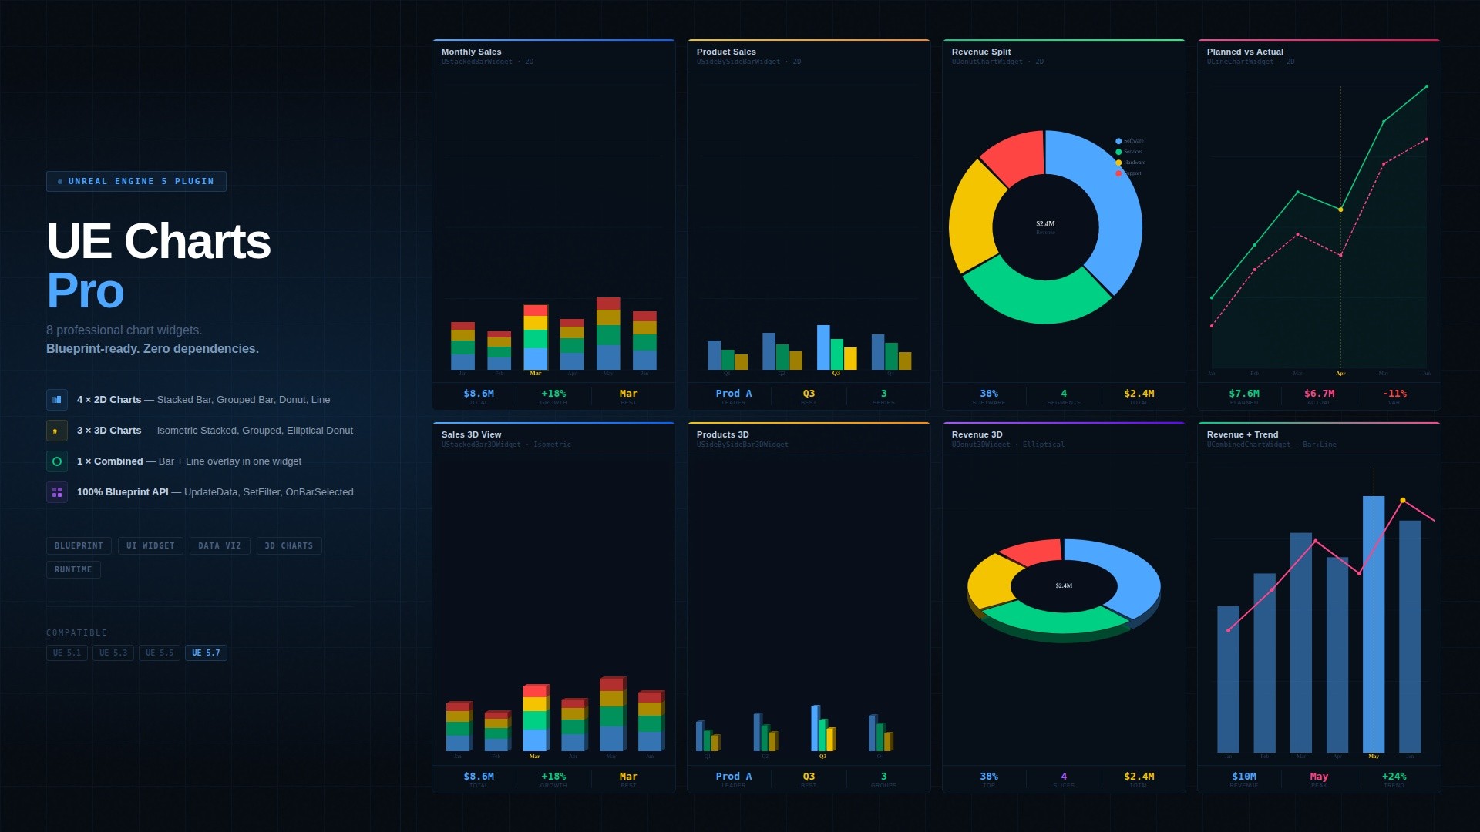Viewport: 1480px width, 832px height.
Task: Click the +24% trend value
Action: 1394,777
